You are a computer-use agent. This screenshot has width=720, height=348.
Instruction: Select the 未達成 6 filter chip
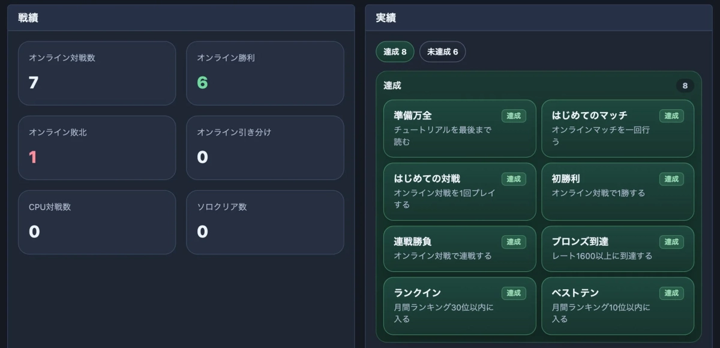pos(442,52)
